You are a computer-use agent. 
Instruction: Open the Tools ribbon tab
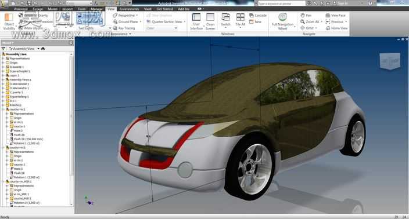click(x=82, y=9)
